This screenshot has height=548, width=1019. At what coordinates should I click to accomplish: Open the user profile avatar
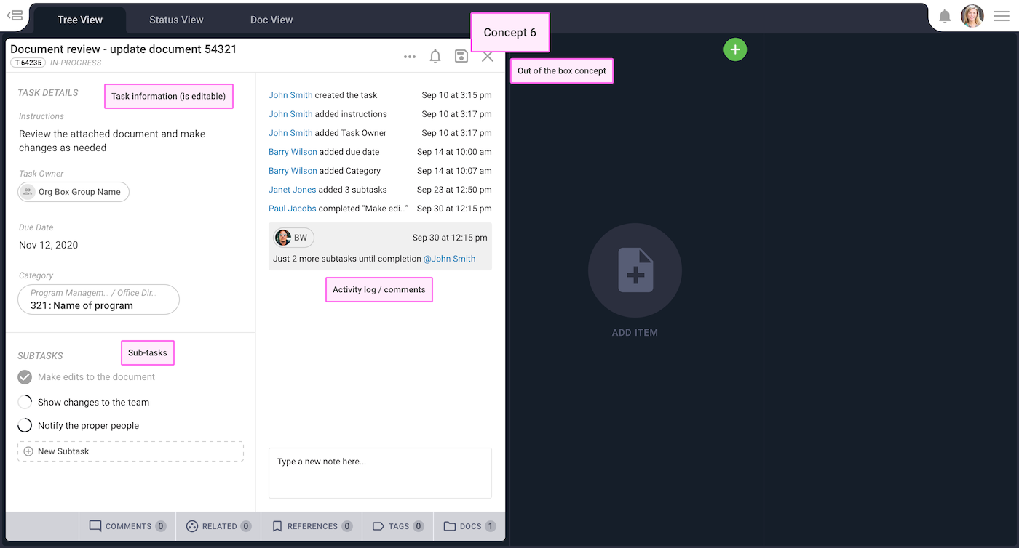pos(972,16)
